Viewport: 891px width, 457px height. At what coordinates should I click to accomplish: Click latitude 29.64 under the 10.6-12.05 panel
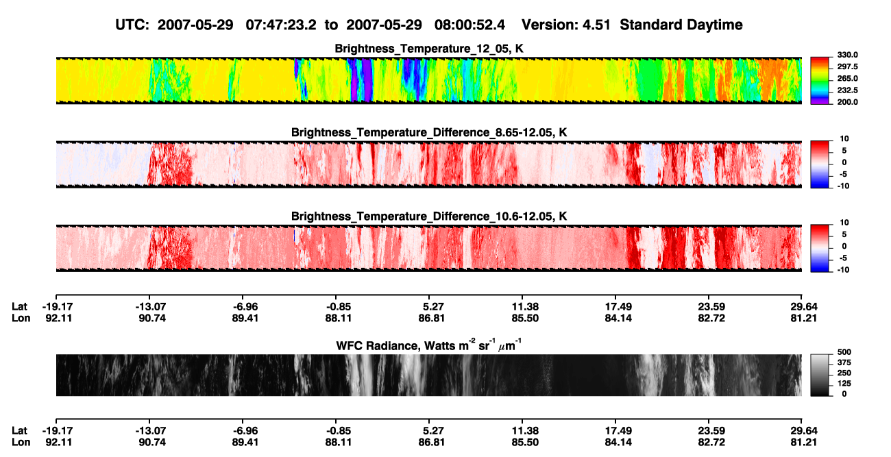pyautogui.click(x=803, y=307)
